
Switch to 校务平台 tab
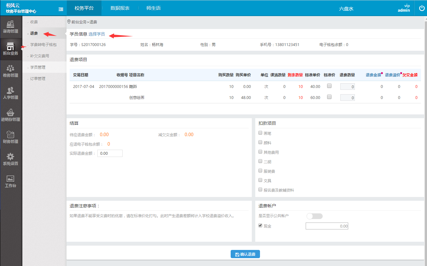84,8
